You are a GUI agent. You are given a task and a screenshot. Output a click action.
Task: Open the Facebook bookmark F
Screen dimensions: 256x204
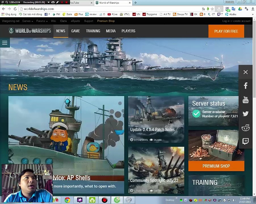(47, 14)
